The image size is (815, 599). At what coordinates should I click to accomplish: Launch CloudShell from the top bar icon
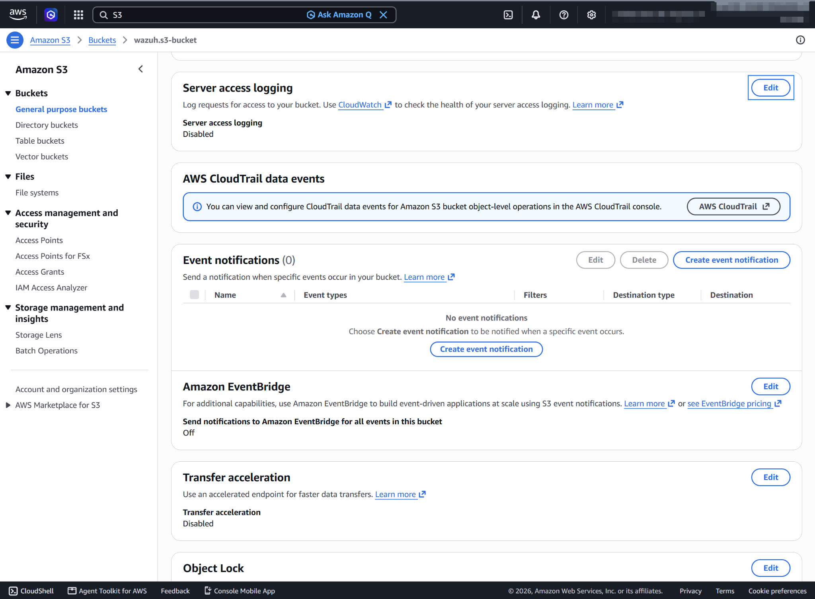click(x=508, y=15)
